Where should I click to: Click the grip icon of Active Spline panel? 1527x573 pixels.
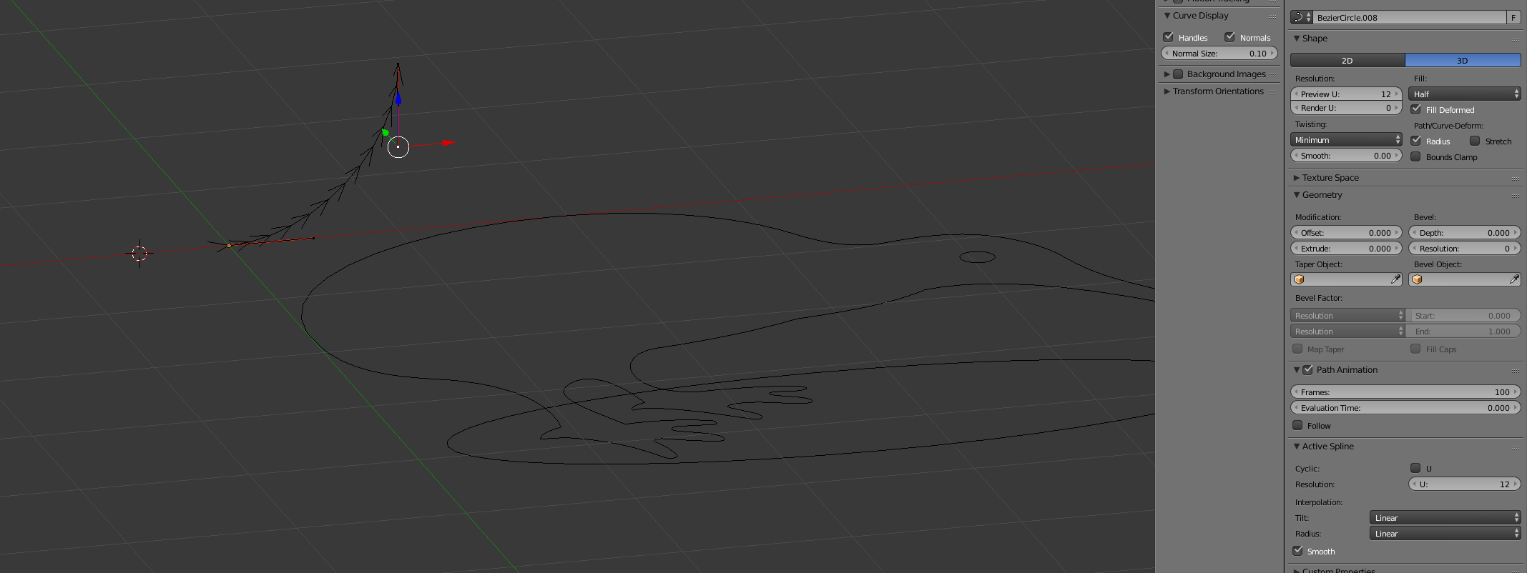click(1516, 447)
